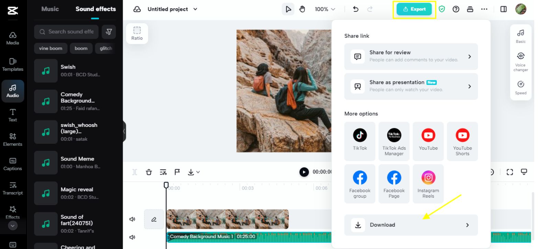The height and width of the screenshot is (249, 538).
Task: Filter by the vine boom chip
Action: pyautogui.click(x=51, y=48)
